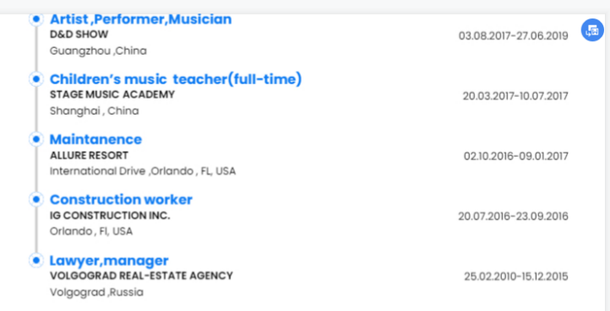The image size is (610, 311).
Task: Click timeline bullet beside Lawyer, manager
Action: 36,260
